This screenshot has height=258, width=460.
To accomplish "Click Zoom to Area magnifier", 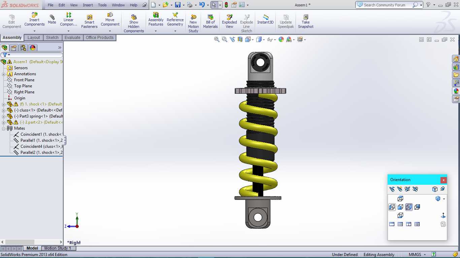I will pyautogui.click(x=225, y=39).
